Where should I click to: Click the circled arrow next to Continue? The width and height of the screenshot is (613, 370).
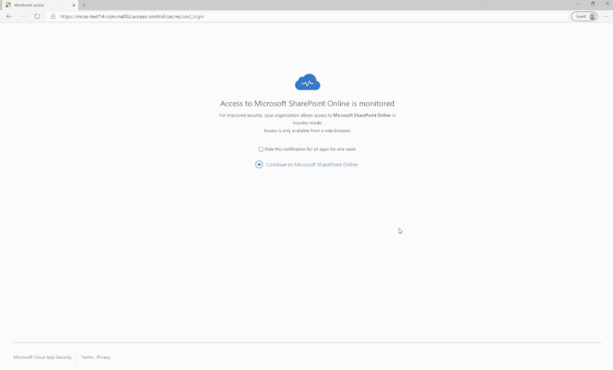coord(259,164)
